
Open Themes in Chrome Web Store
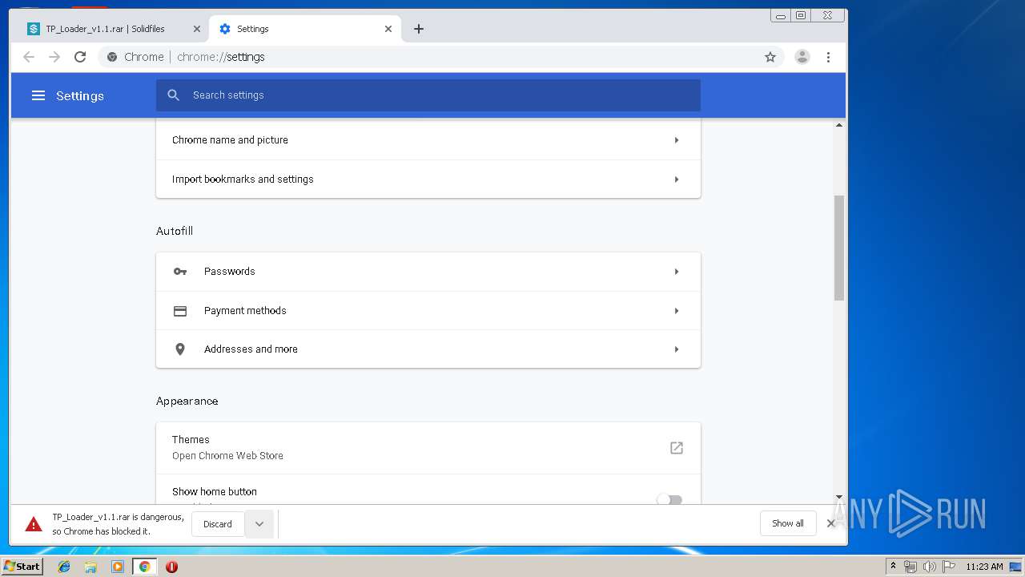(428, 448)
